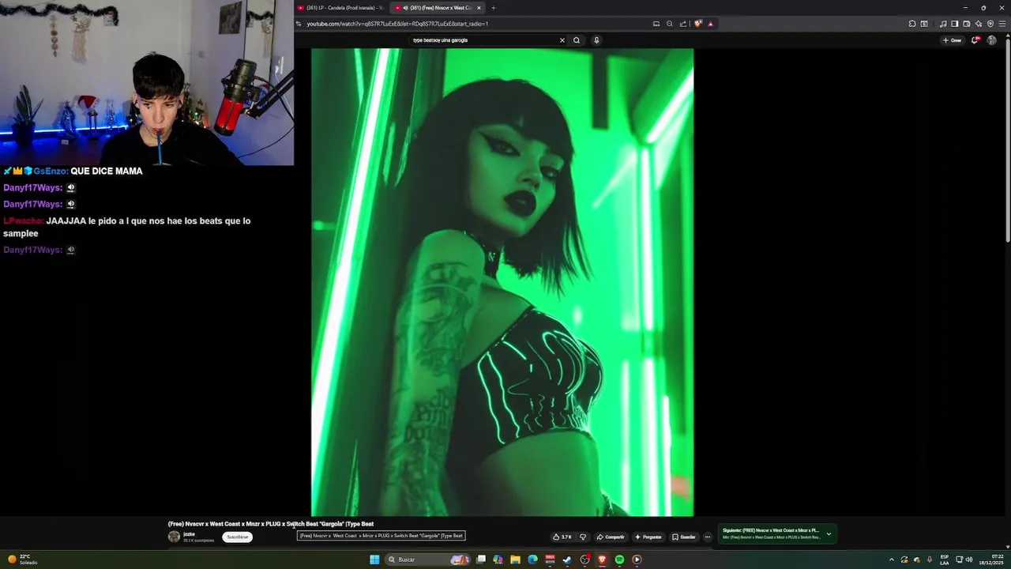Viewport: 1011px width, 569px height.
Task: Click the 'Suscribirse' button
Action: (238, 537)
